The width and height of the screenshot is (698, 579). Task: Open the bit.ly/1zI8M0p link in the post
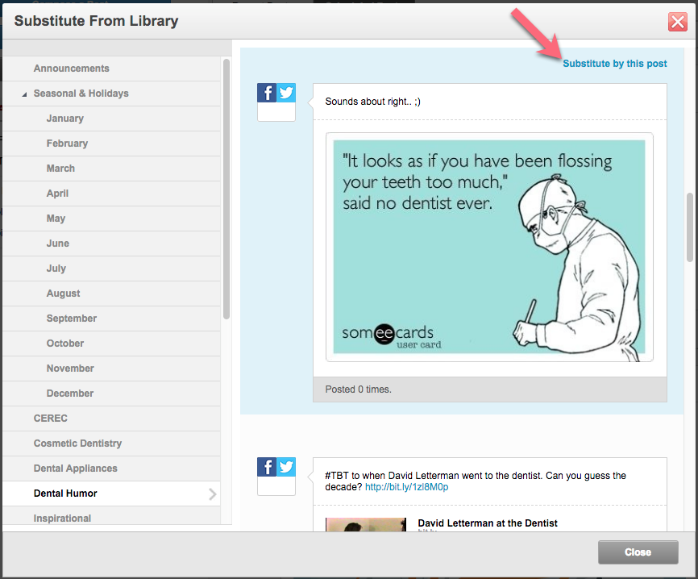[x=406, y=487]
